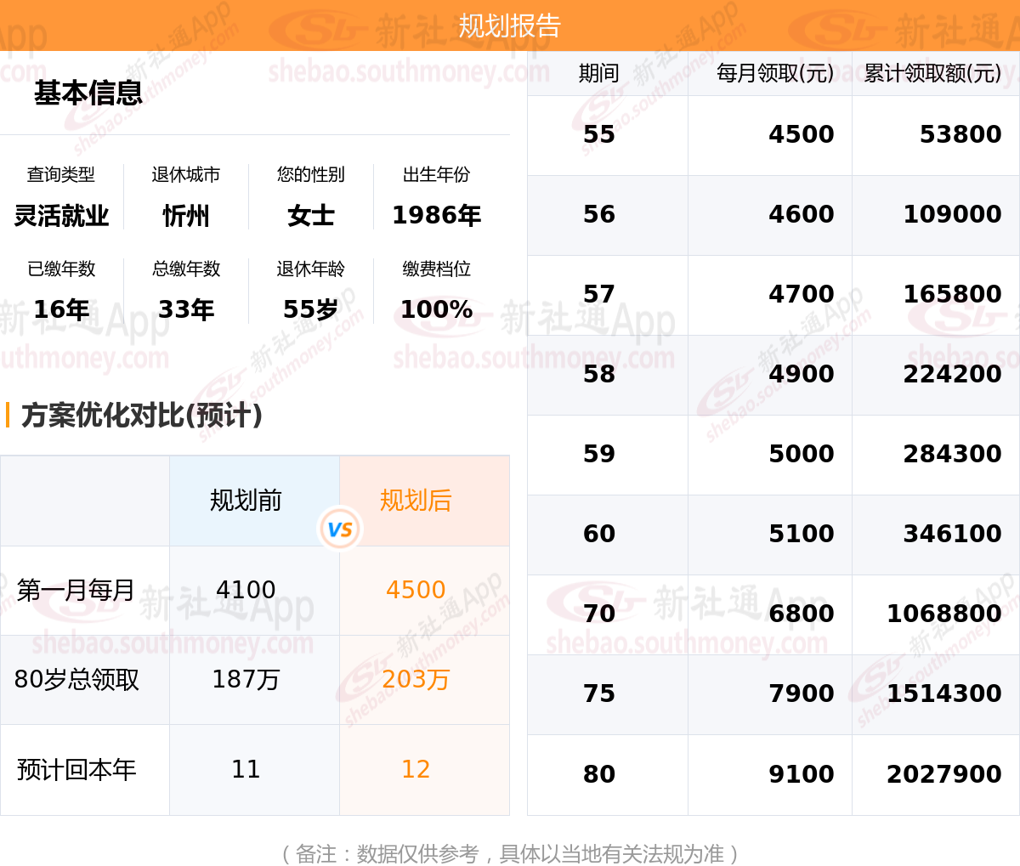
Task: Click the 缴费档位 label
Action: point(436,269)
